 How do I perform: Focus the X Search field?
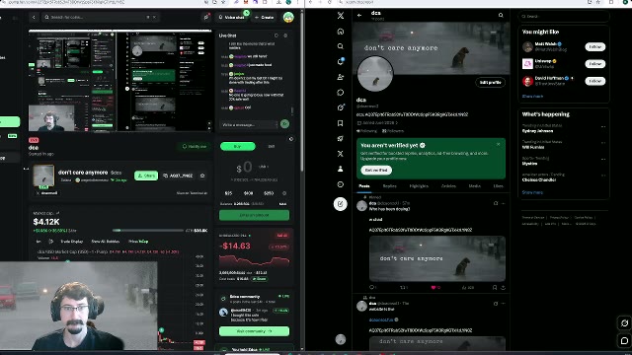(x=564, y=17)
